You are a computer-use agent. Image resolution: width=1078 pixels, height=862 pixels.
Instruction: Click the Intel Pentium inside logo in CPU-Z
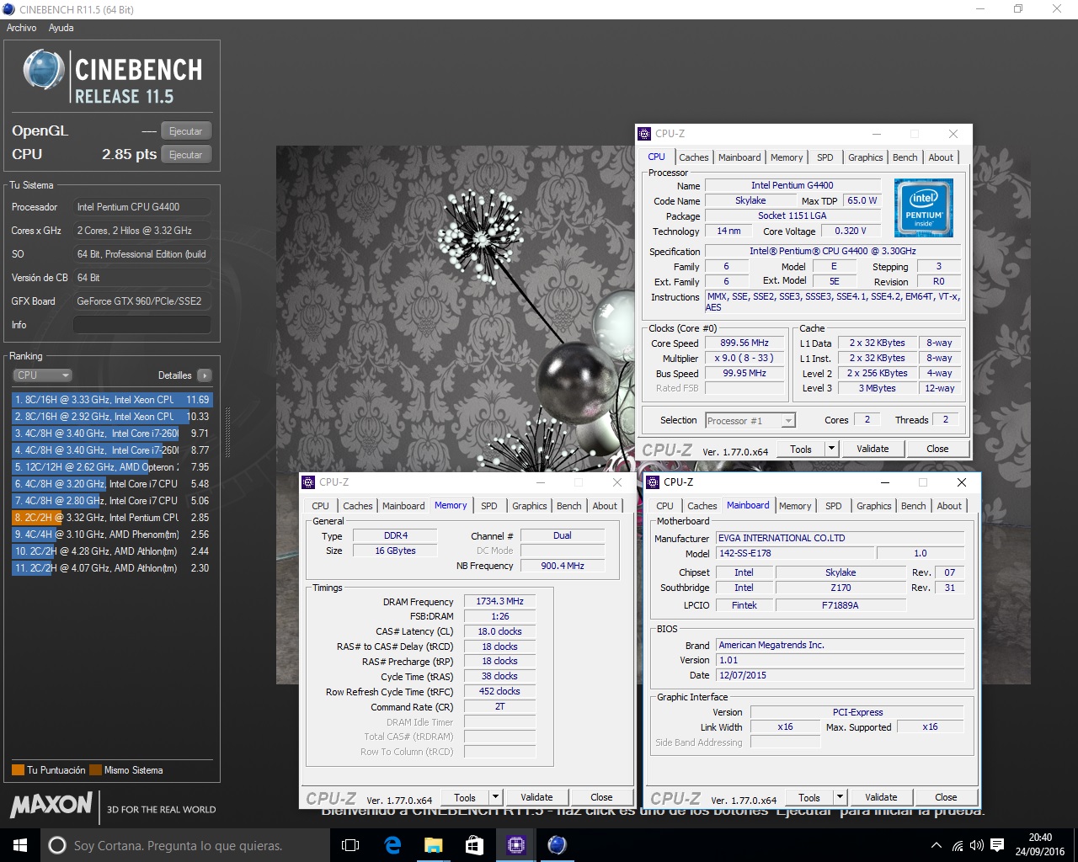tap(923, 207)
